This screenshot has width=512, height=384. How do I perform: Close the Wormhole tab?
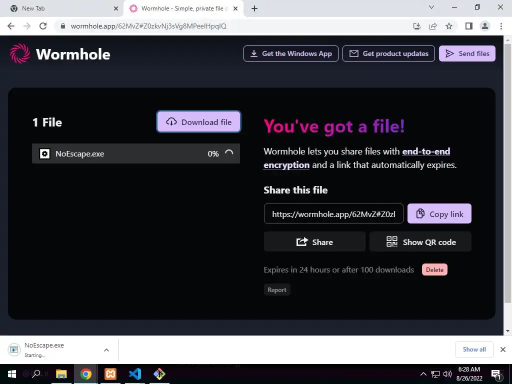tap(235, 8)
